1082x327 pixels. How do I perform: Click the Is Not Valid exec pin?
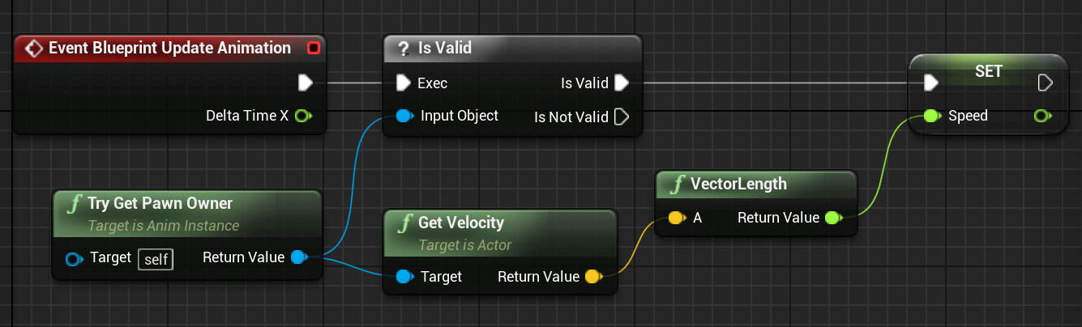pos(622,117)
